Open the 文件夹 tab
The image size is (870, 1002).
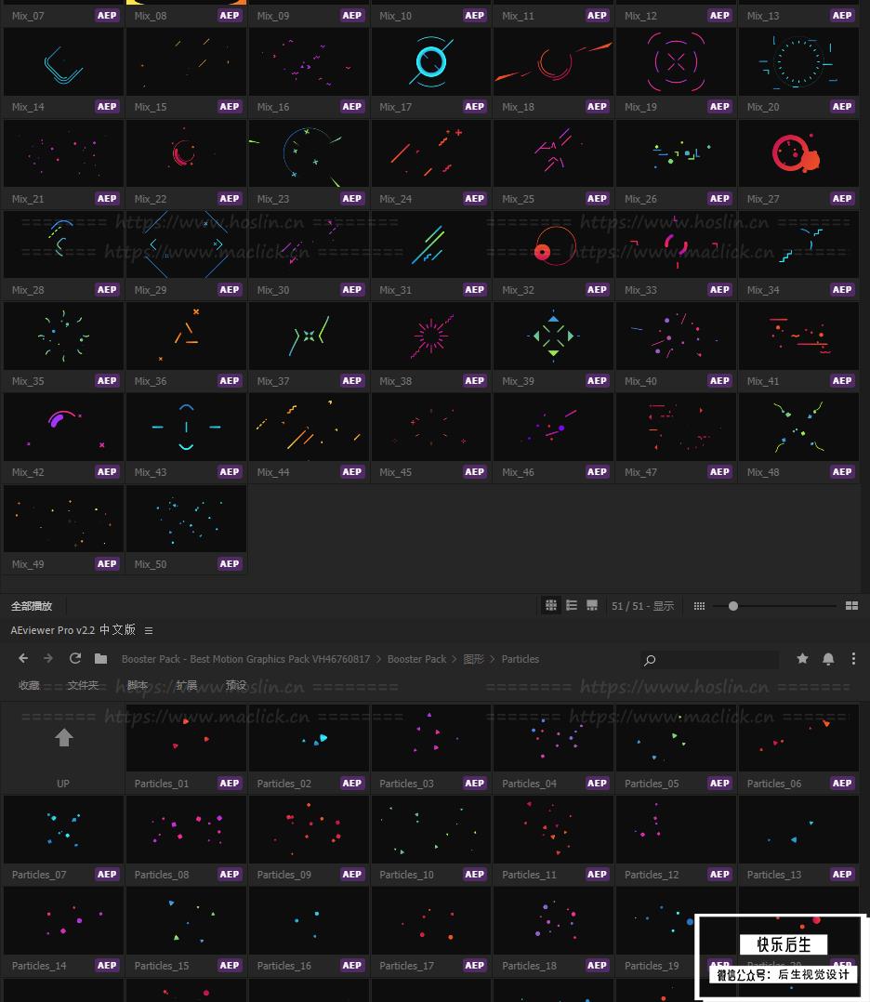(x=83, y=685)
